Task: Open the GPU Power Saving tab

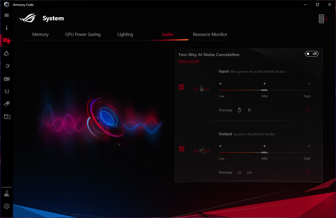Action: tap(83, 34)
